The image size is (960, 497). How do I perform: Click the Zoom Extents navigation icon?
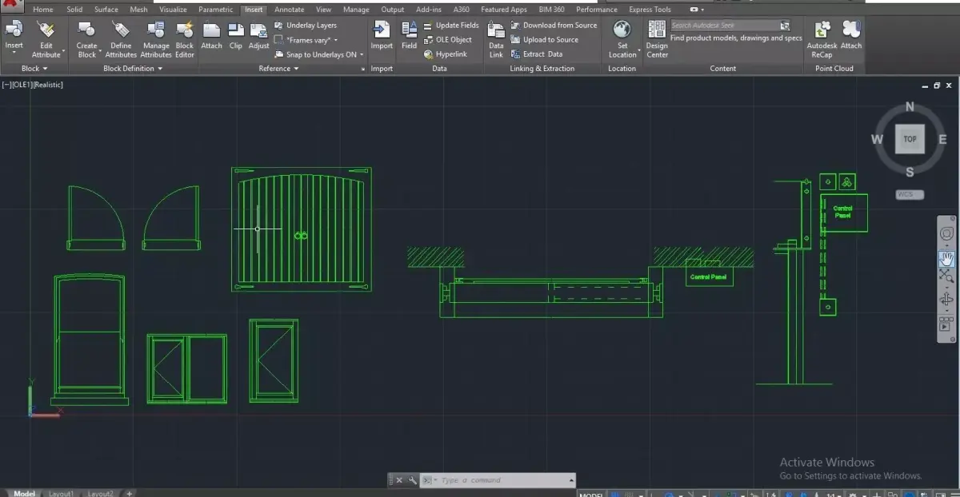[x=946, y=276]
